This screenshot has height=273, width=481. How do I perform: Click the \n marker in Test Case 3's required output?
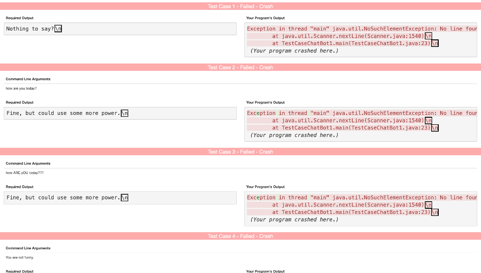click(x=124, y=197)
